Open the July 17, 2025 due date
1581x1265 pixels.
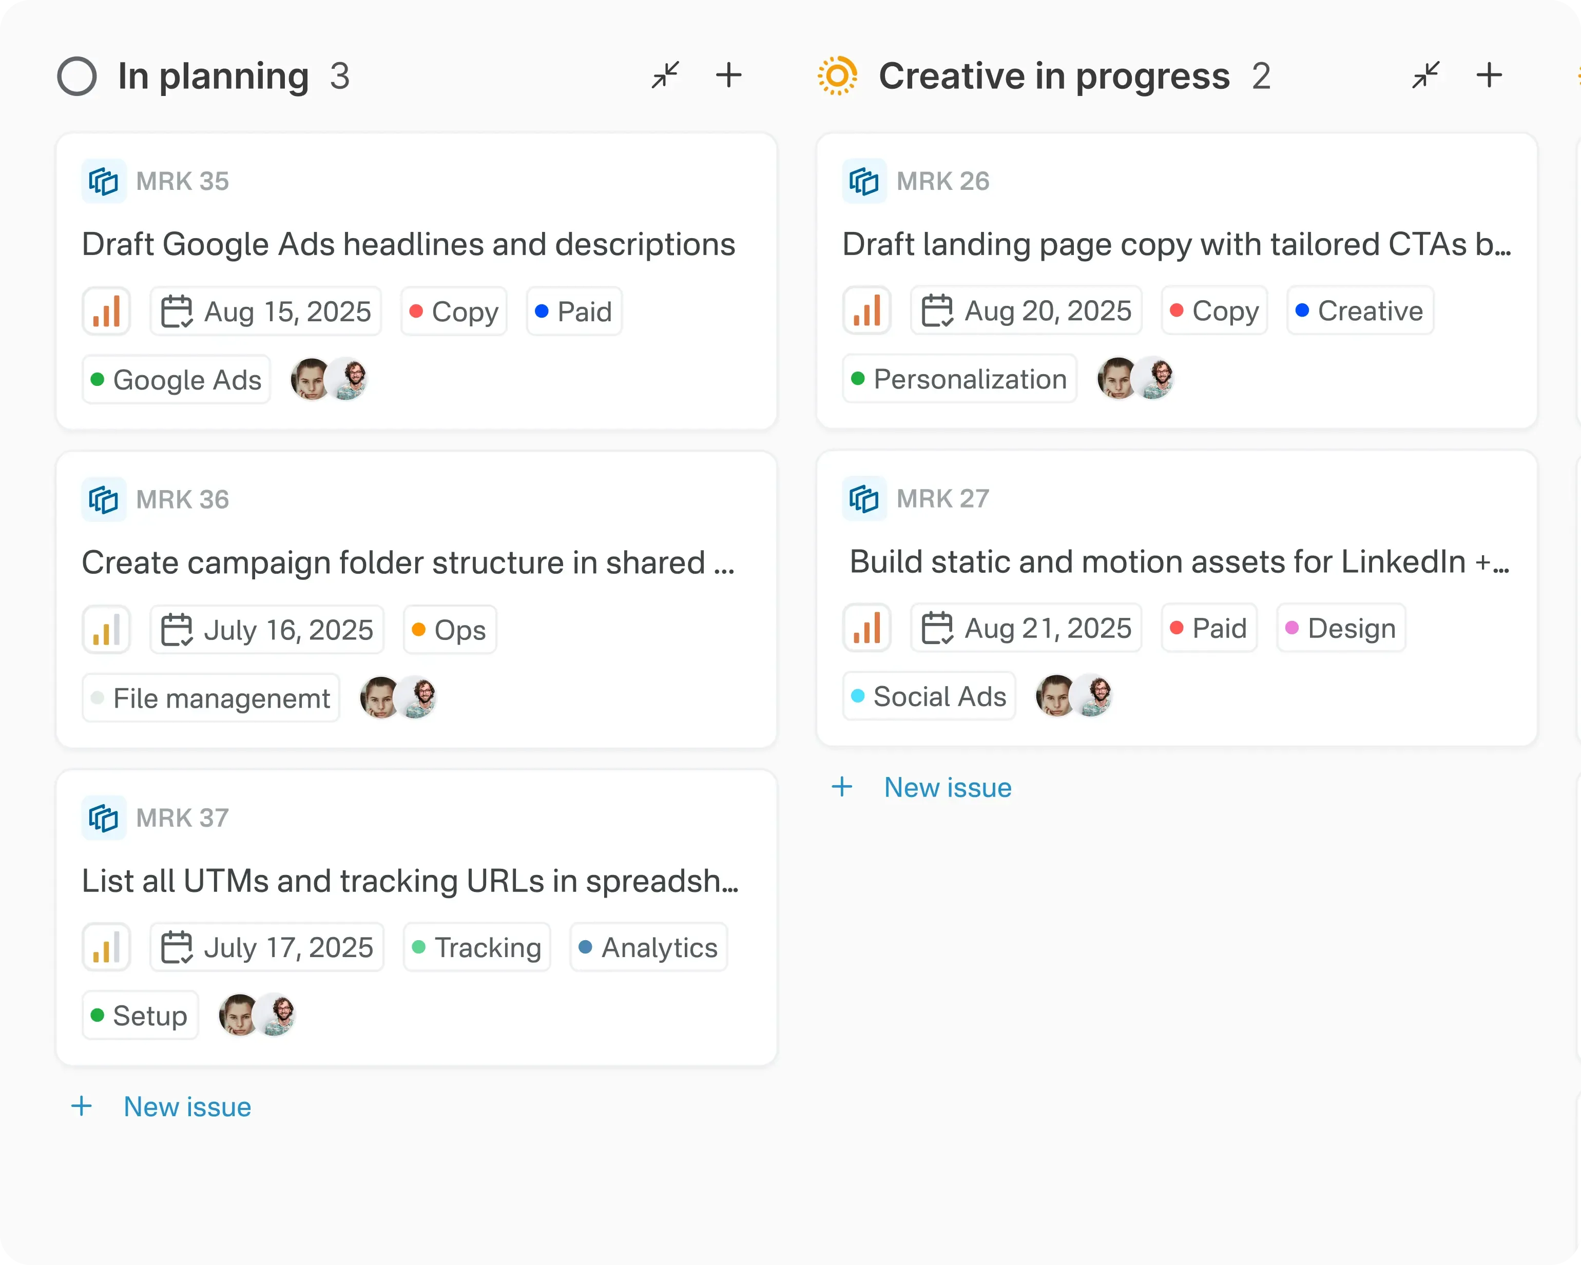click(267, 947)
